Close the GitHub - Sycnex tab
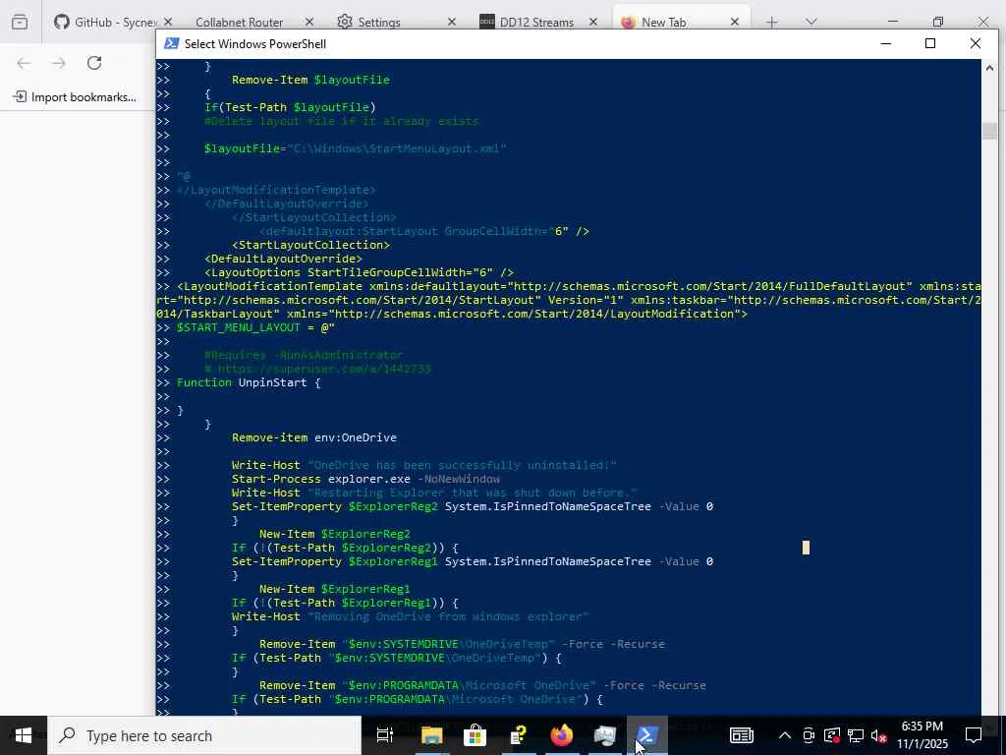The height and width of the screenshot is (755, 1006). [x=167, y=22]
